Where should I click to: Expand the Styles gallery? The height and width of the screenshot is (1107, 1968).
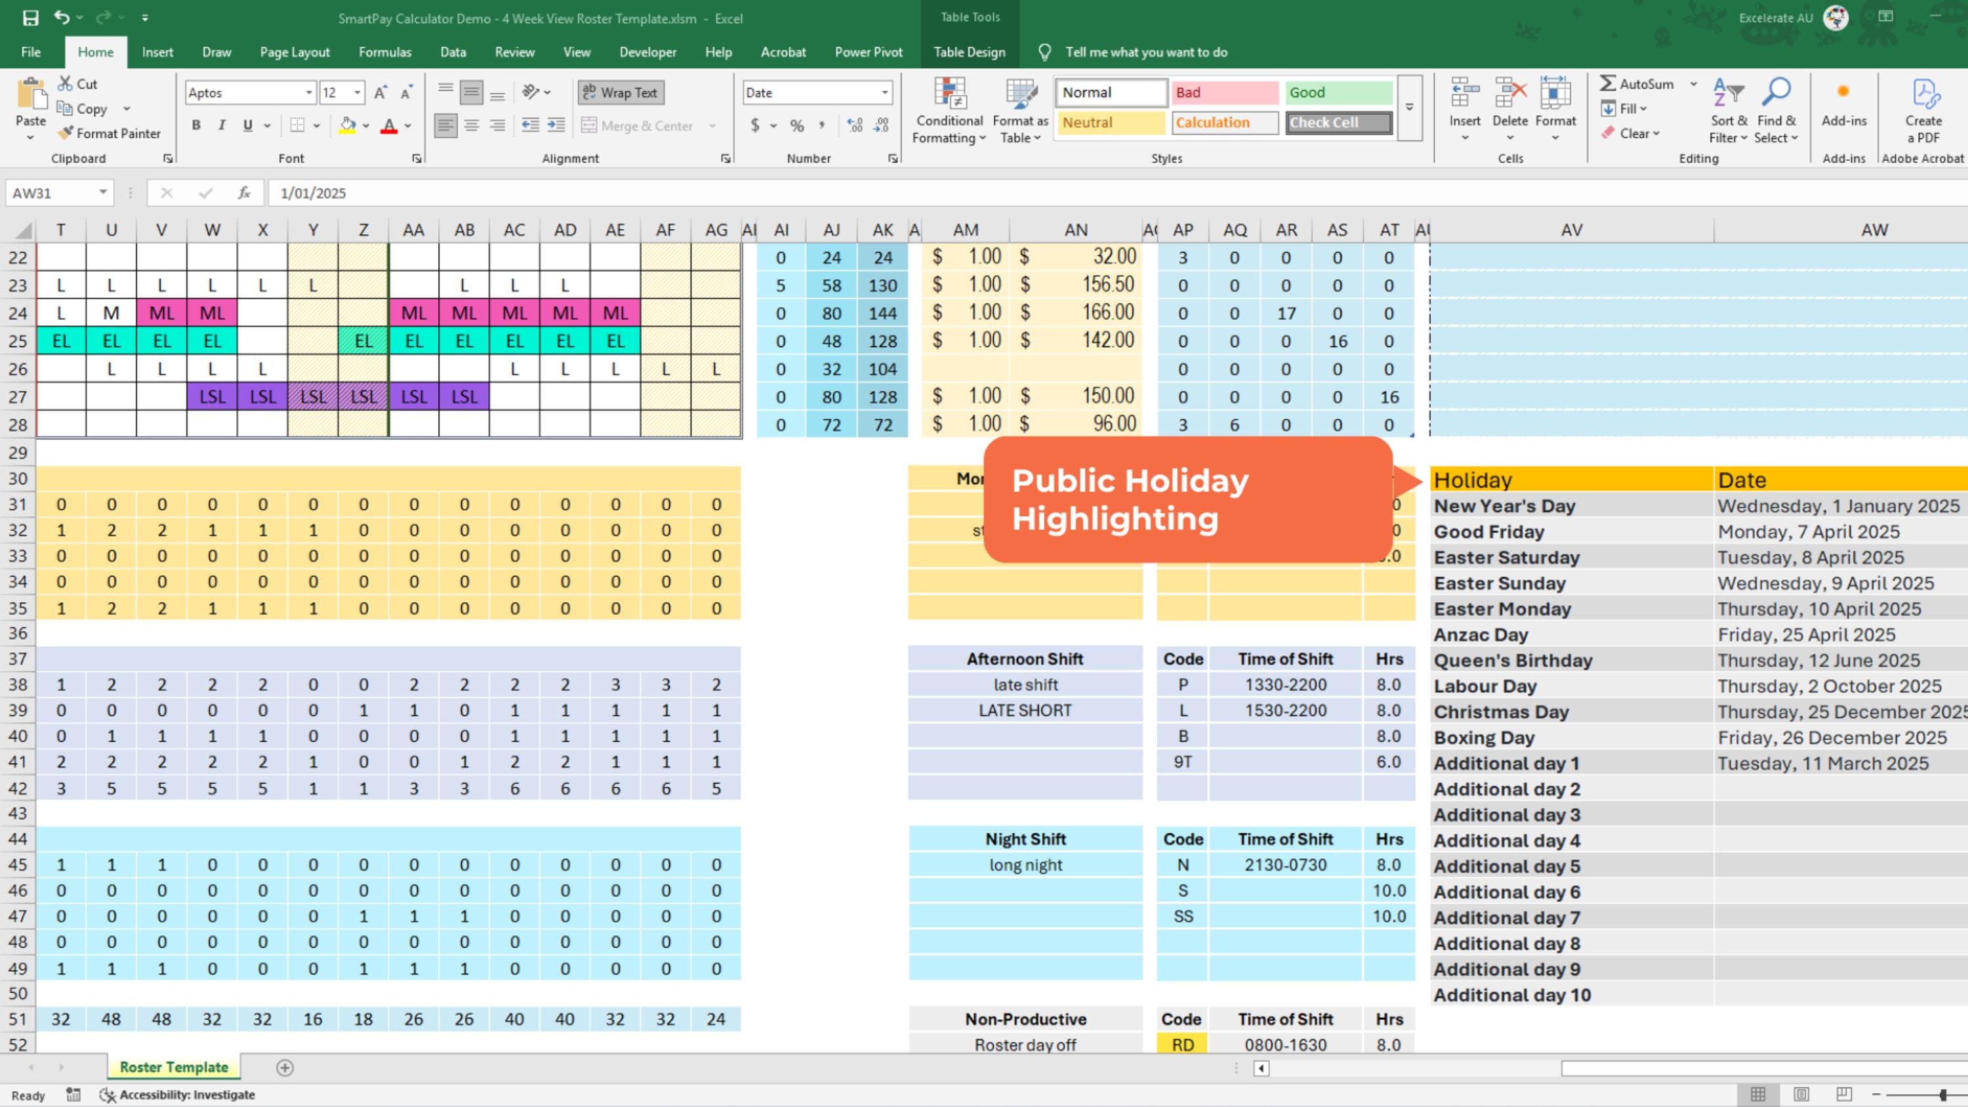(1410, 107)
